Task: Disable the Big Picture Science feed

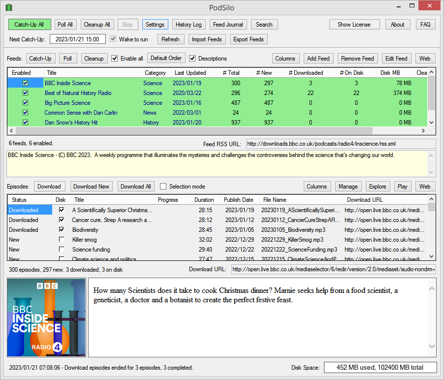Action: coord(25,103)
